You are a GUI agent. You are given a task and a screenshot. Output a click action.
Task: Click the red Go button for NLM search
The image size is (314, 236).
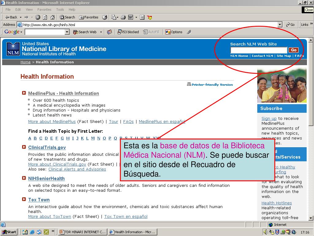pyautogui.click(x=293, y=50)
